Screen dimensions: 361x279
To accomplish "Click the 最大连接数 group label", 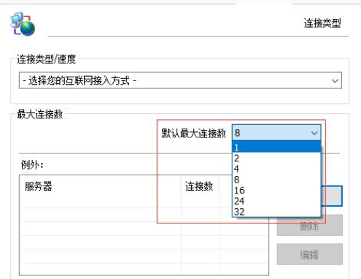I will tap(40, 114).
